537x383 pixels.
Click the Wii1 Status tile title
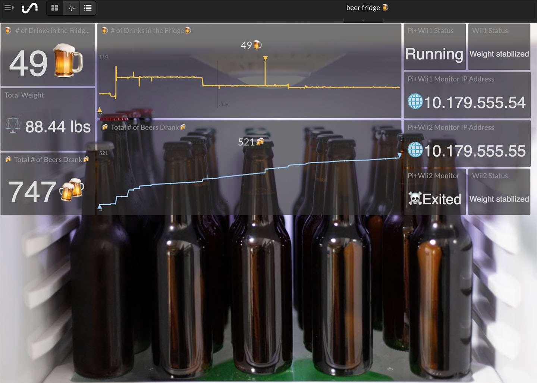(490, 31)
